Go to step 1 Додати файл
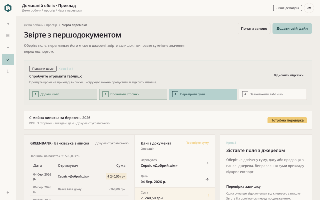The width and height of the screenshot is (320, 200). point(63,94)
